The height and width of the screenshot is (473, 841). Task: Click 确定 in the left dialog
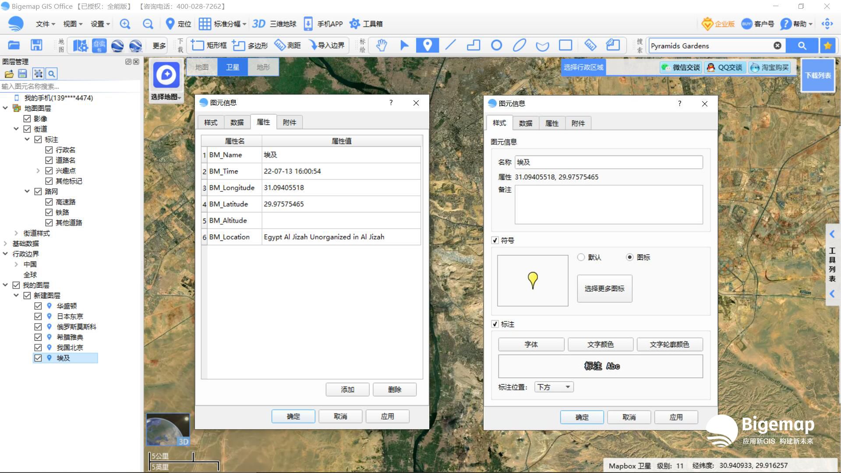point(293,417)
